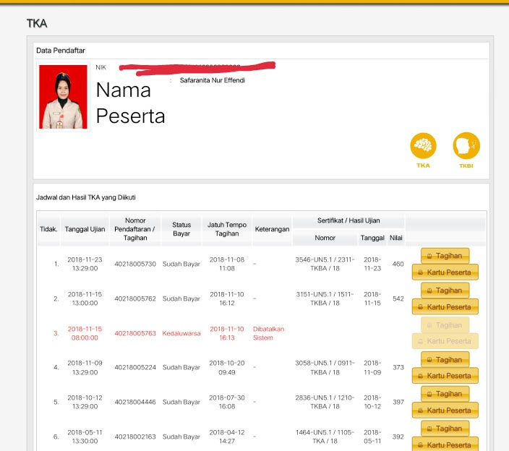Click the TKA page heading
The height and width of the screenshot is (451, 509).
[x=37, y=23]
